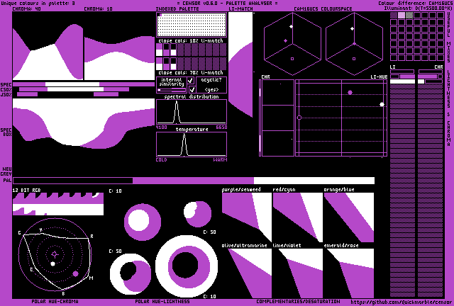Click 'Colour difference: CAM16UCS' text

click(415, 3)
